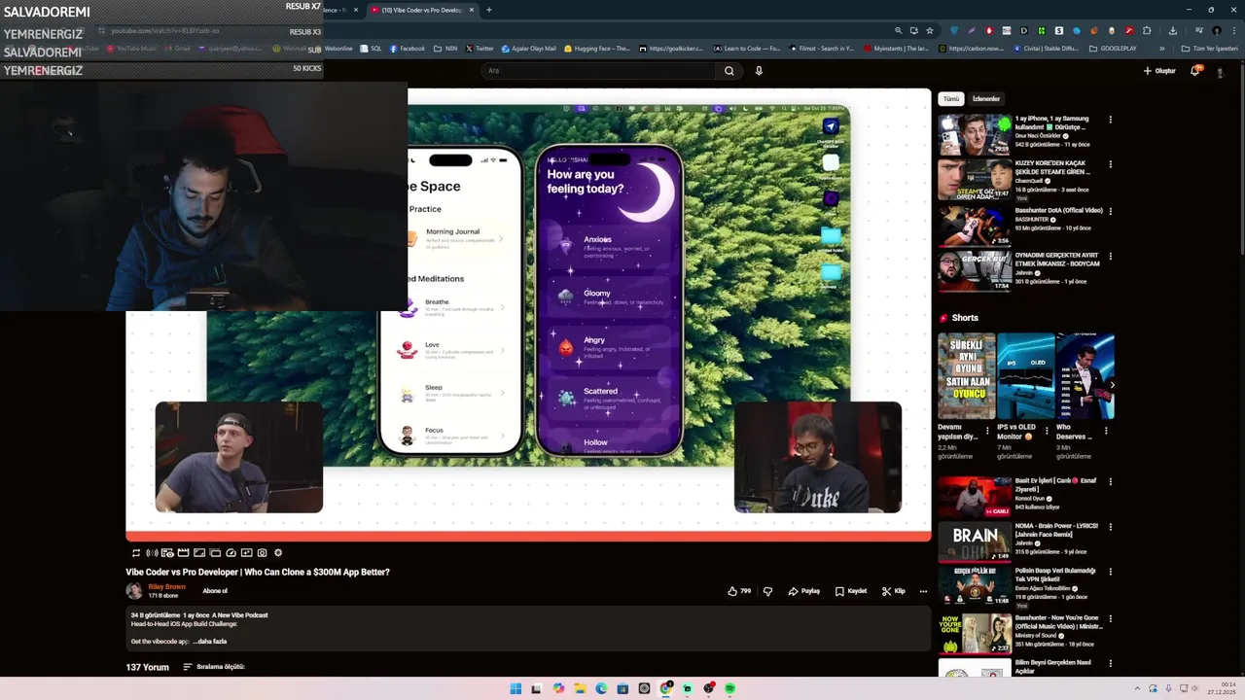Viewport: 1245px width, 700px height.
Task: Click the Riley Brown channel avatar
Action: click(x=134, y=590)
